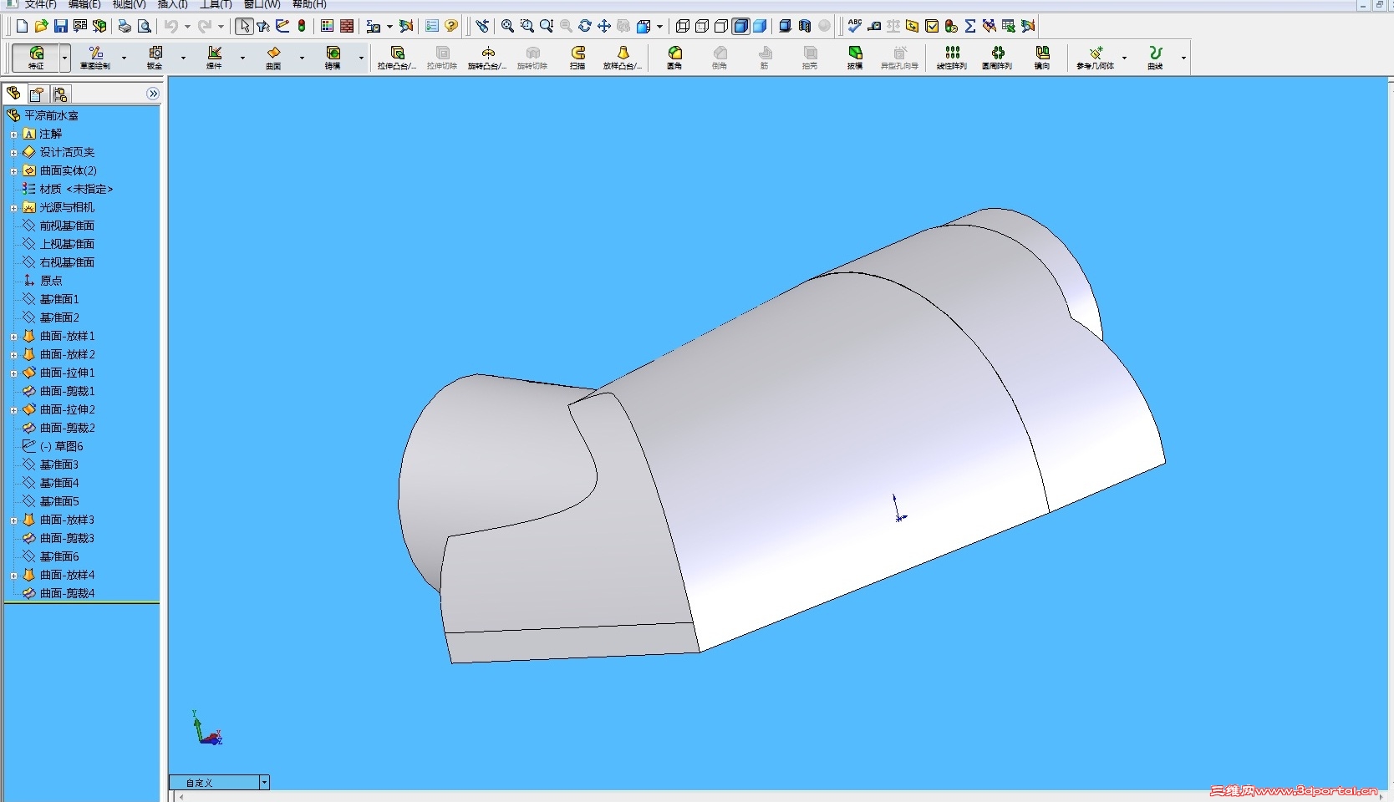Select the 线性阵列 (Linear Pattern) tool
Viewport: 1394px width, 802px height.
coord(952,58)
